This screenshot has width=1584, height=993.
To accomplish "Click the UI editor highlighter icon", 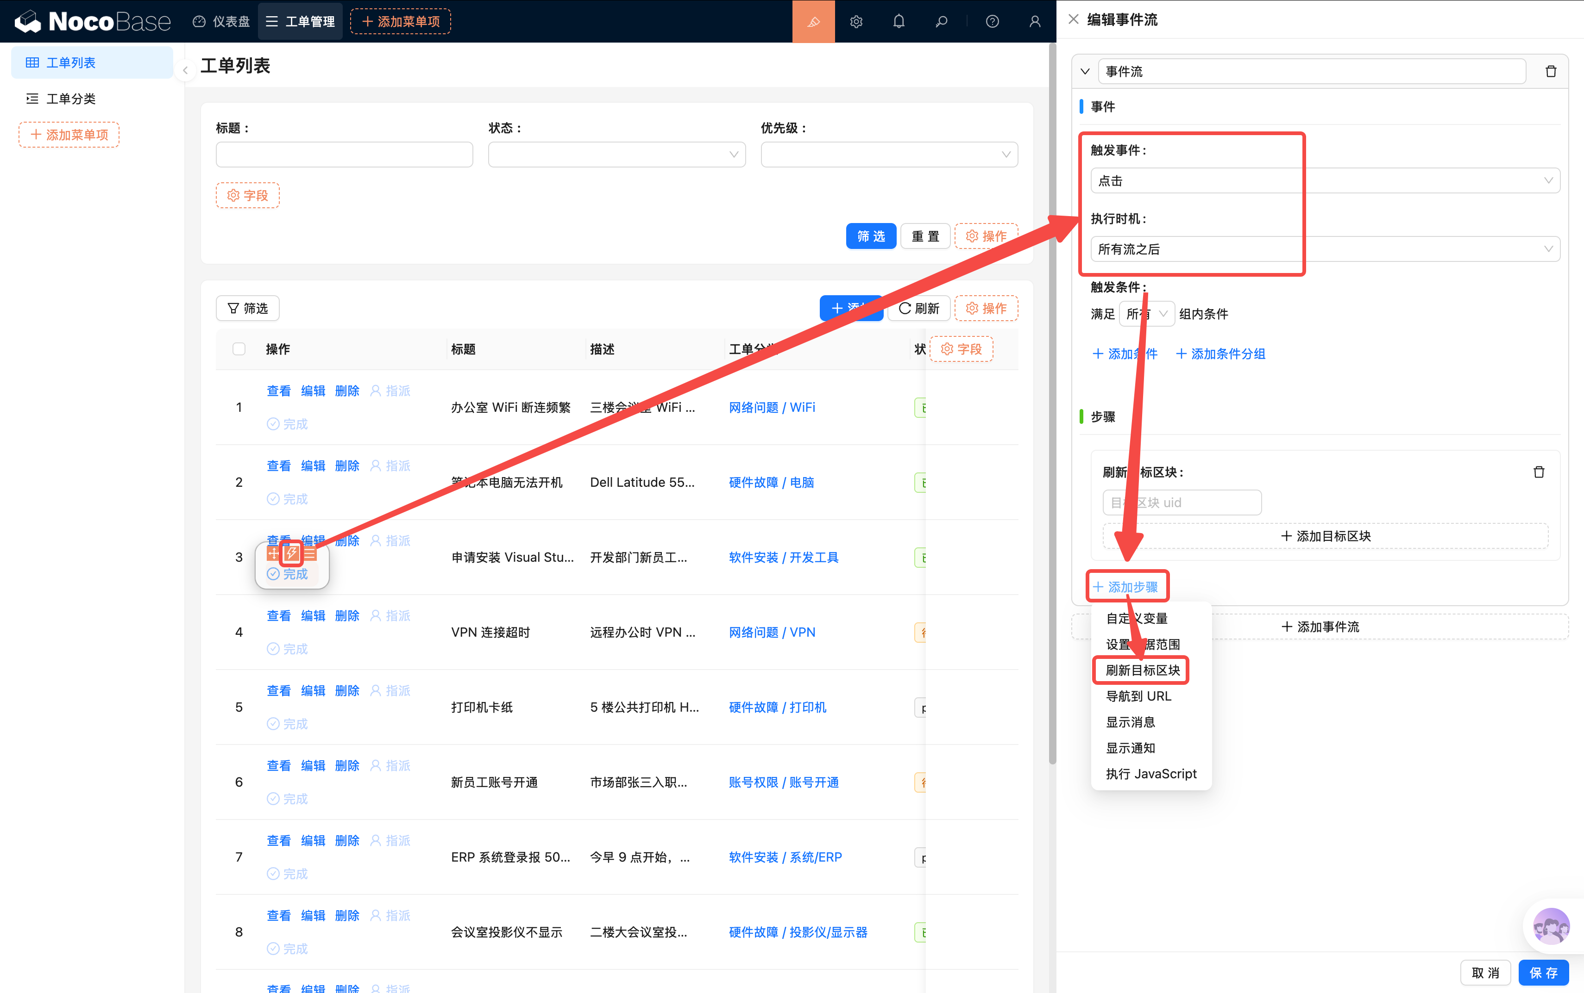I will [x=813, y=22].
